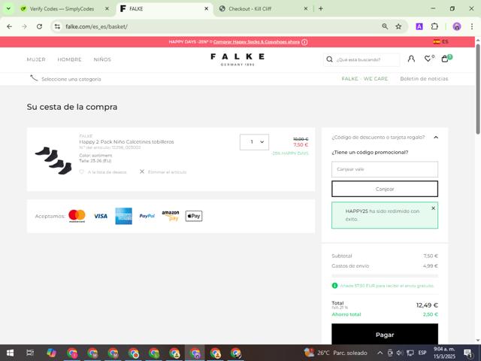Open the shopping bag icon

tap(445, 59)
